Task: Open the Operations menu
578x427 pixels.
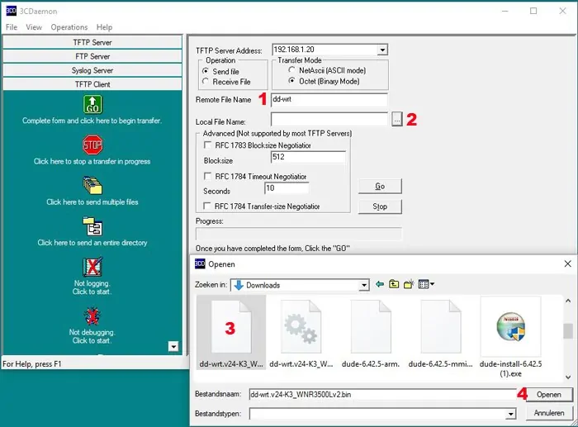Action: click(x=69, y=27)
